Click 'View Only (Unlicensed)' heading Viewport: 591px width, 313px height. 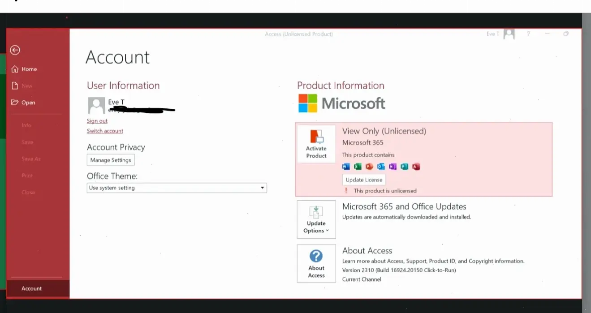click(384, 131)
